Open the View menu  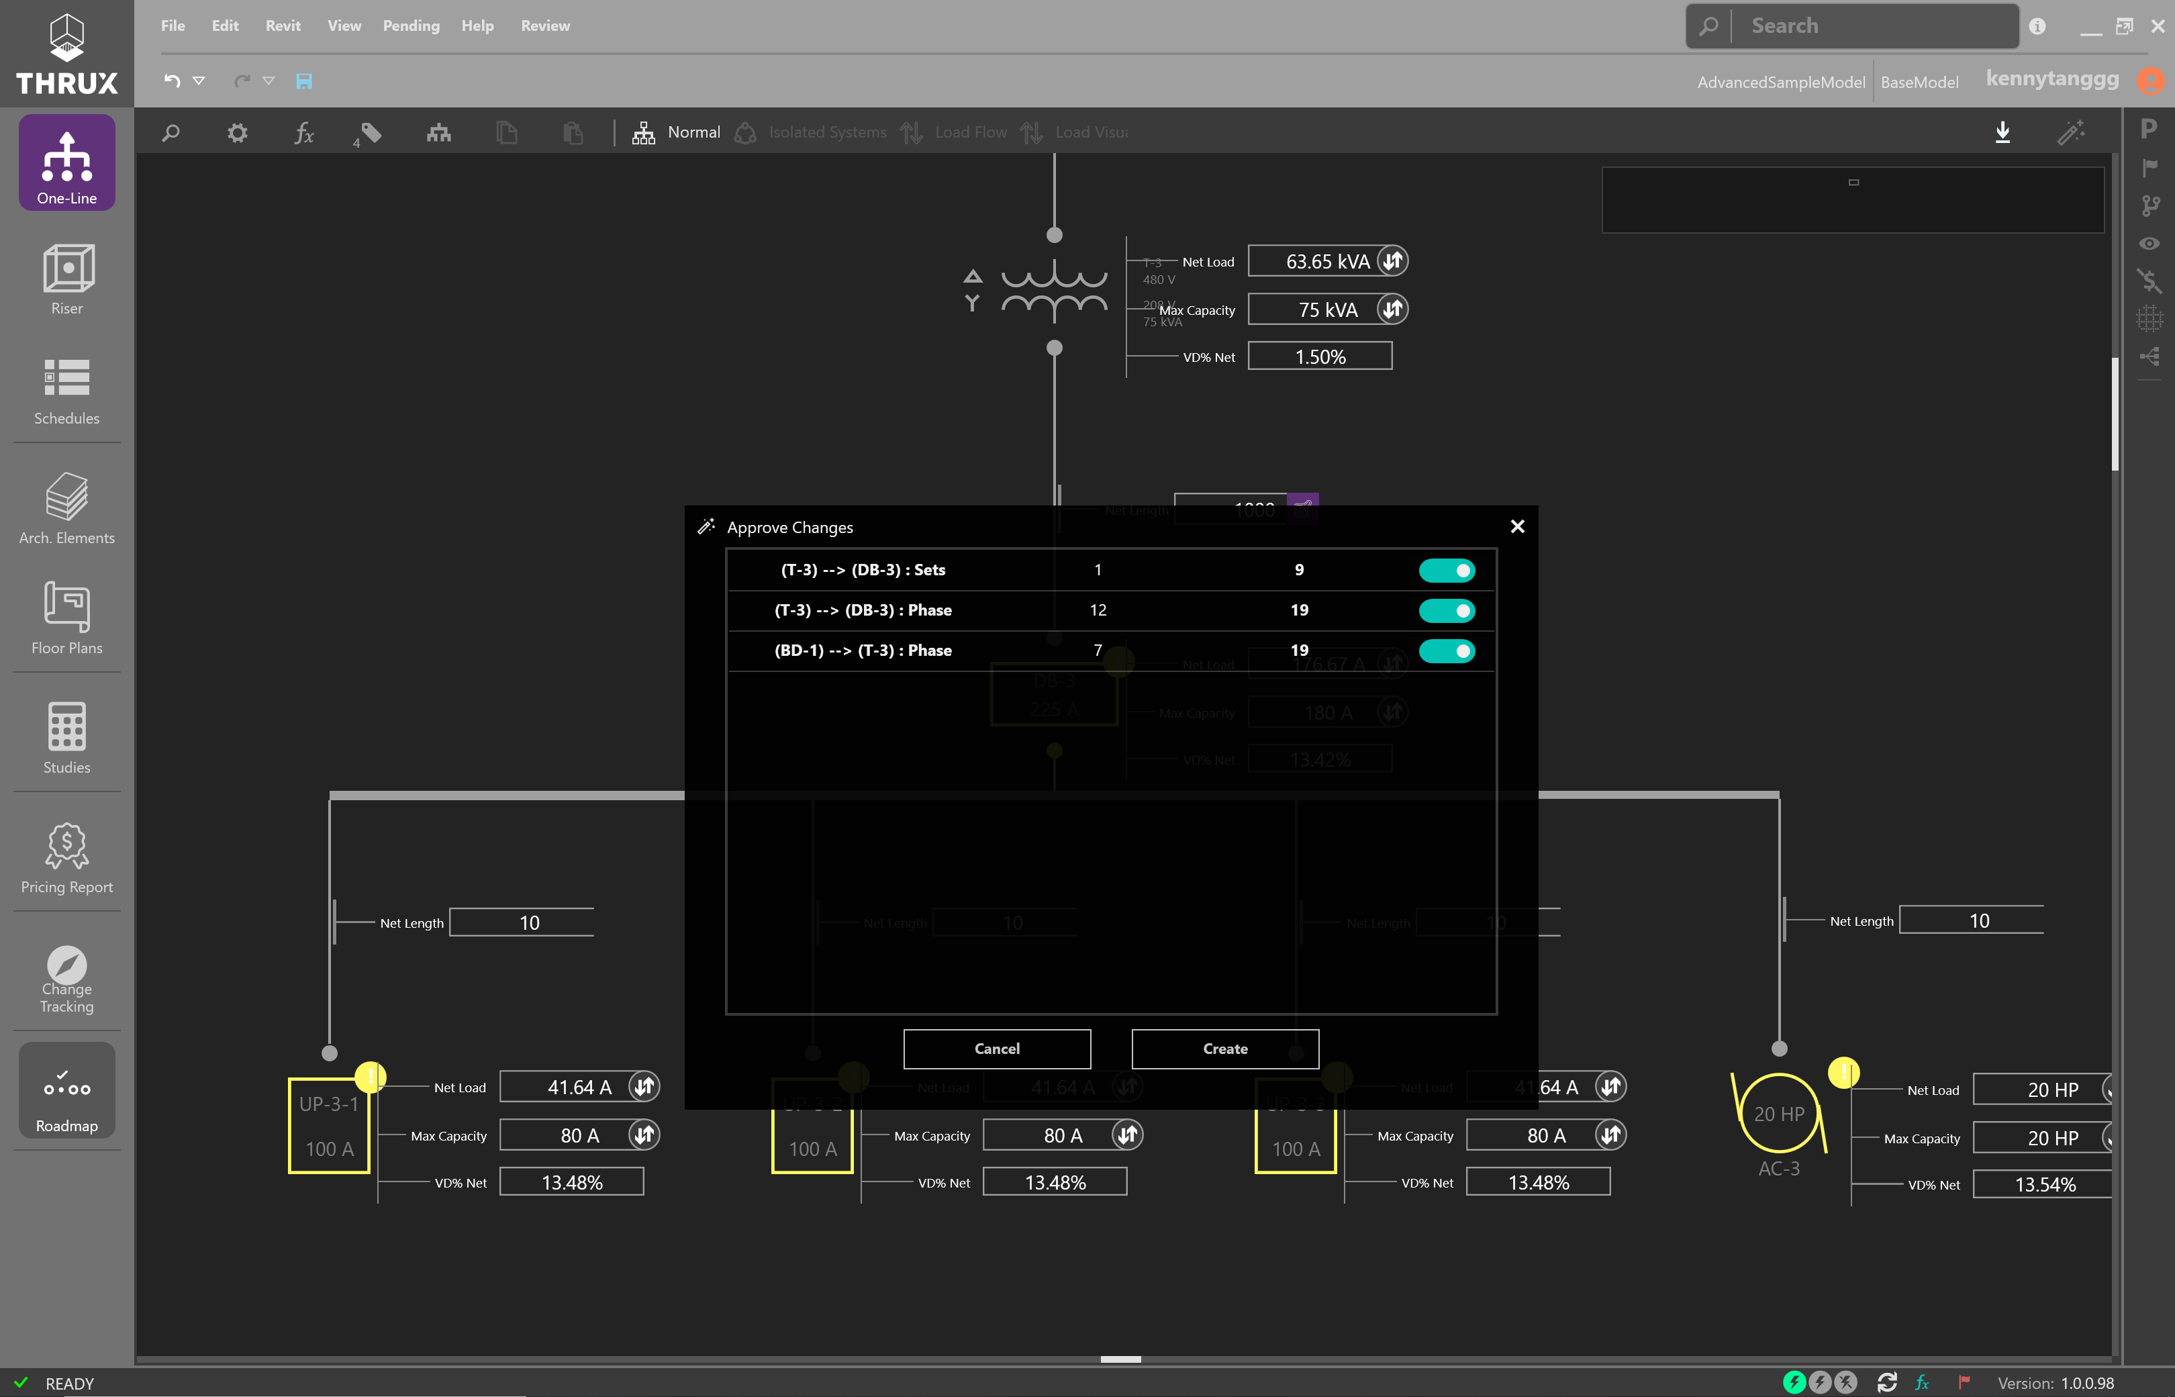344,26
